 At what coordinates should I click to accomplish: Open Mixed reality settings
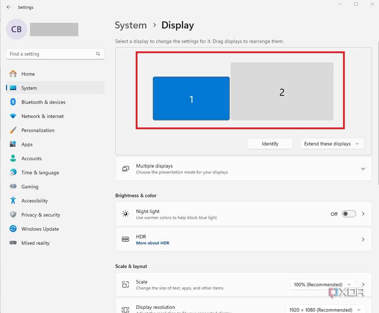tap(56, 242)
